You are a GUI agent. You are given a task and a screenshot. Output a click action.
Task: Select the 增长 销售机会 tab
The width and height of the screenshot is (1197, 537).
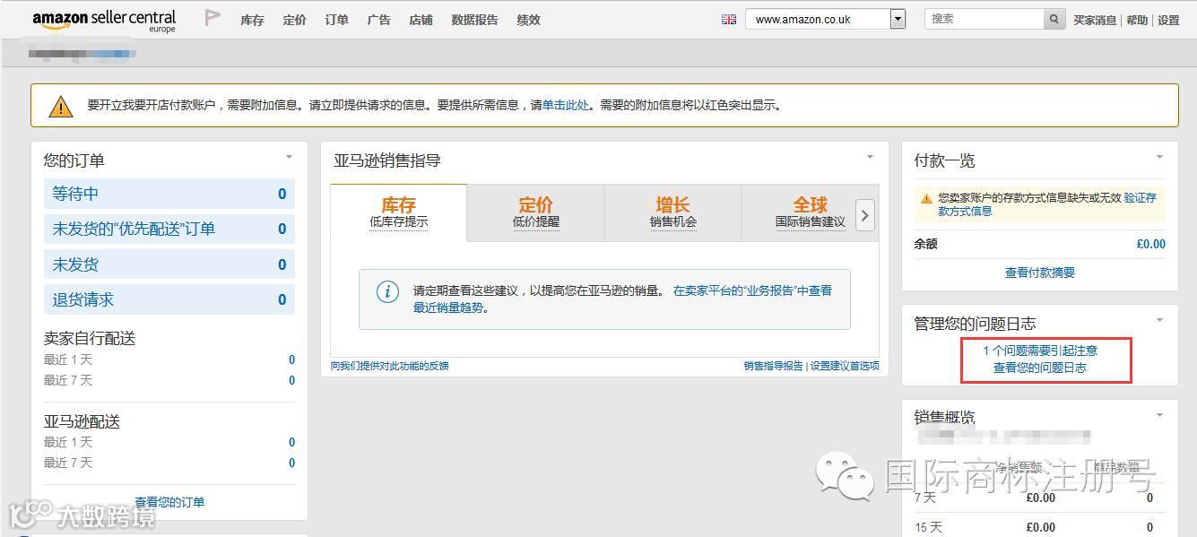coord(673,213)
